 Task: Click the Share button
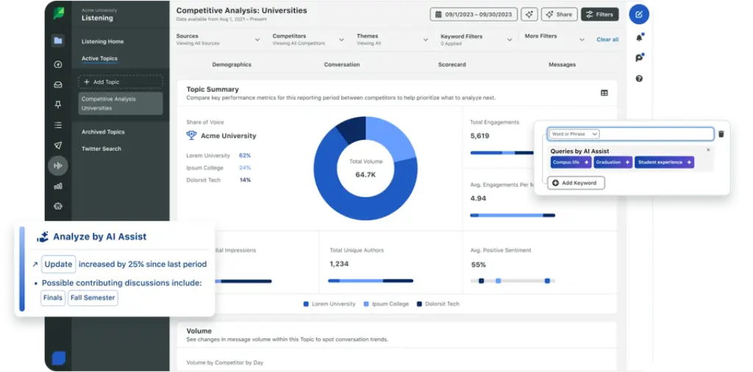tap(560, 15)
